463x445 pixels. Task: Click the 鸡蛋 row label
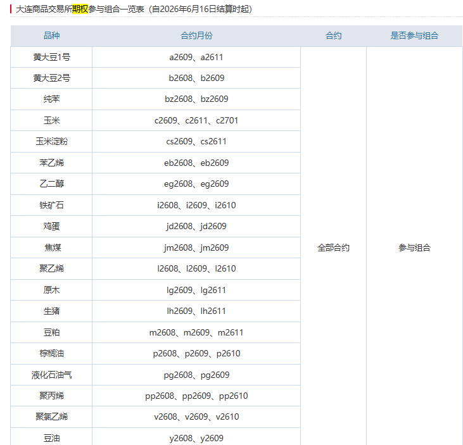pos(52,226)
